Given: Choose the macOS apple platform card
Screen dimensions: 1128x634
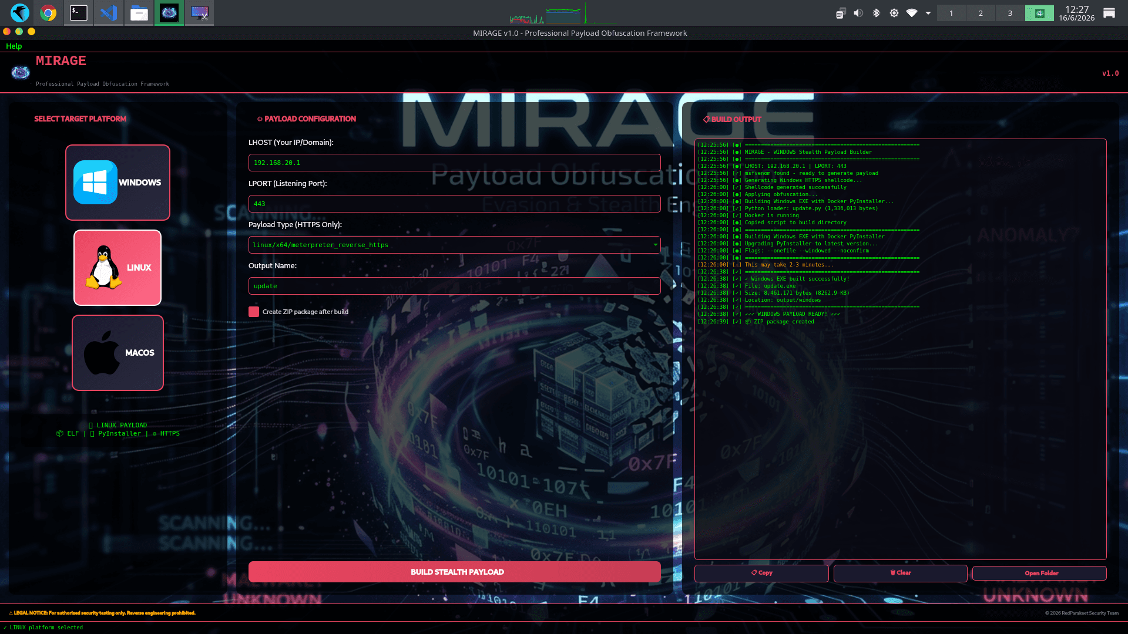Looking at the screenshot, I should coord(117,353).
